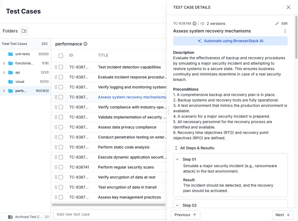Click the add new folder icon
The image size is (298, 221).
[24, 31]
